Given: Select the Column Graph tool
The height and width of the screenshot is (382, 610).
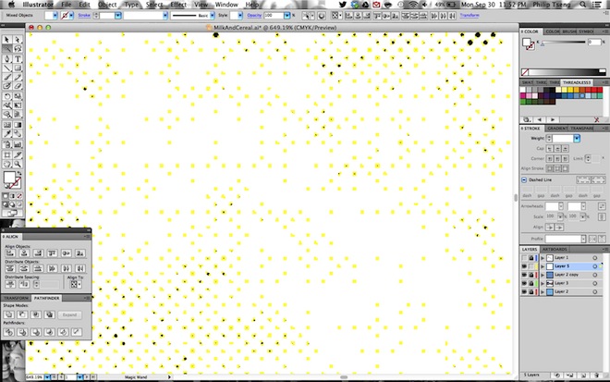Looking at the screenshot, I should coord(18,144).
